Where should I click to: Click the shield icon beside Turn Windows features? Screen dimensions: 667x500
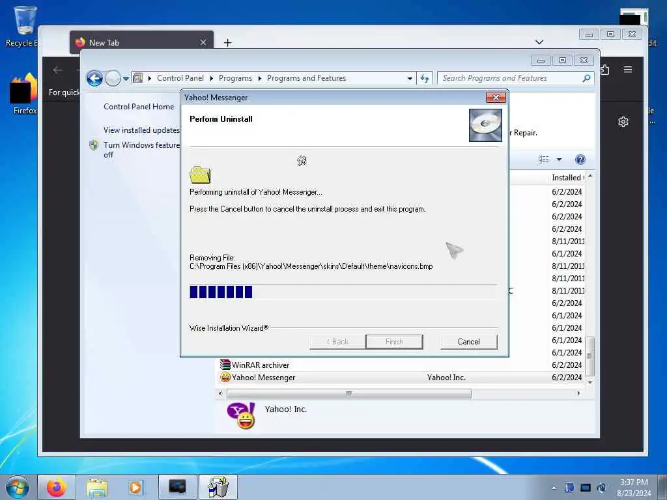94,145
